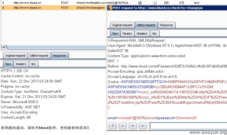Click the + button beside the search field
The image size is (227, 135).
(x=133, y=126)
